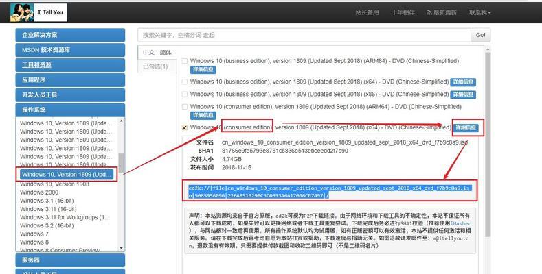Click the main content scrollbar thumb
Viewport: 542px width, 274px height.
tap(488, 145)
